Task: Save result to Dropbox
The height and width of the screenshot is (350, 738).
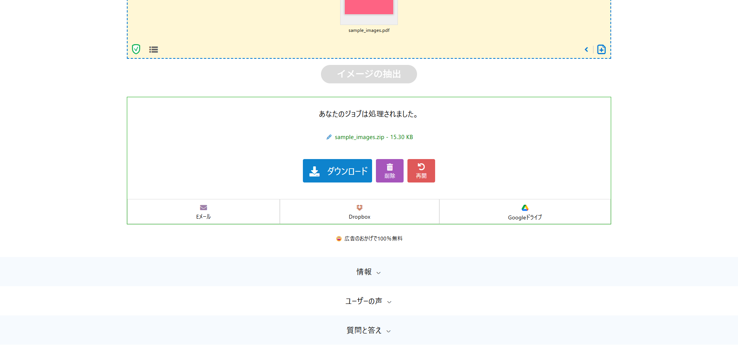Action: [x=359, y=212]
